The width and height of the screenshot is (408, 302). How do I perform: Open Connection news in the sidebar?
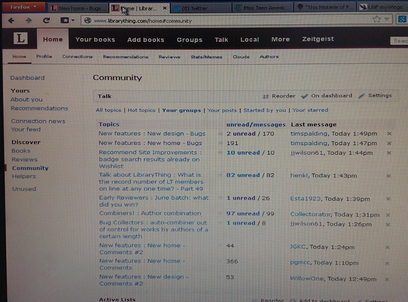tap(38, 121)
